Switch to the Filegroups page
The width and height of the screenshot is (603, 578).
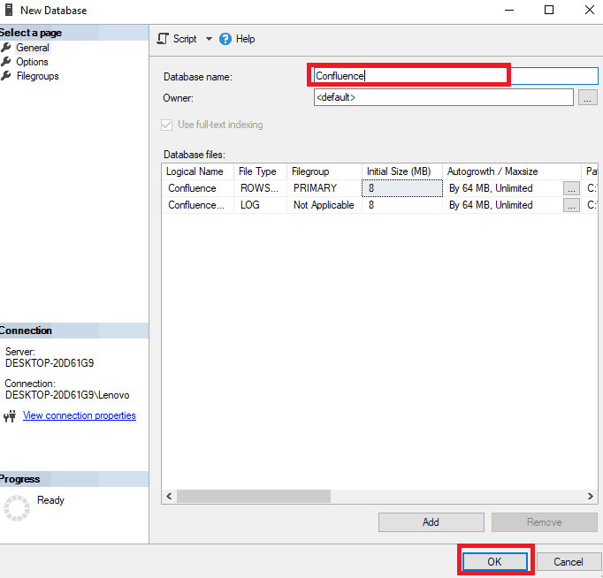click(x=37, y=76)
